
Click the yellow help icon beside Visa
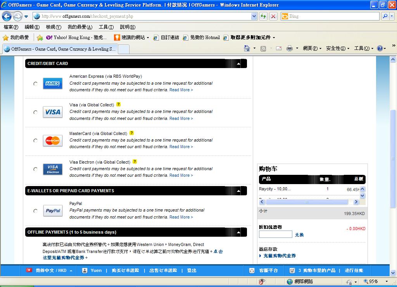pyautogui.click(x=118, y=104)
